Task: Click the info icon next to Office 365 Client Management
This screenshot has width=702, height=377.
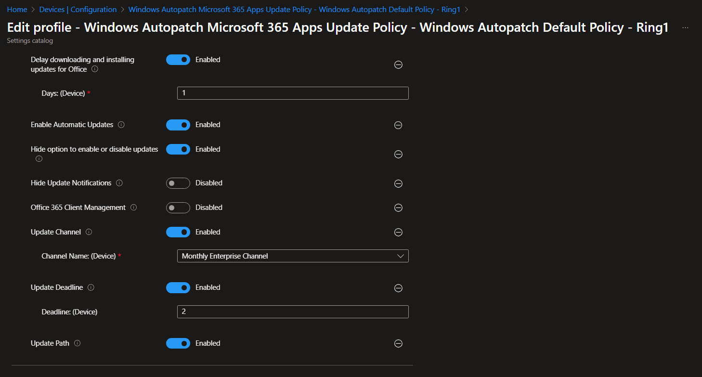Action: coord(134,208)
